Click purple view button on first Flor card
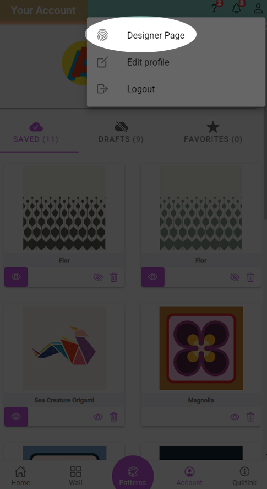Image resolution: width=267 pixels, height=489 pixels. click(x=16, y=277)
